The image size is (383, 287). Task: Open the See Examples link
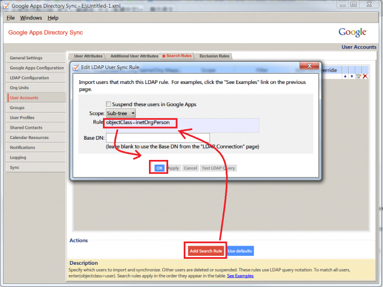pos(241,276)
